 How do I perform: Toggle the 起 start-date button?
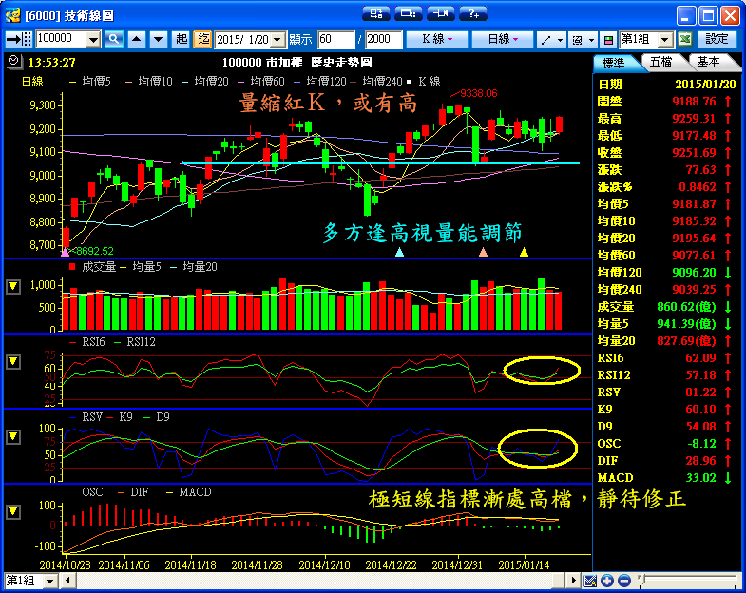[x=182, y=39]
